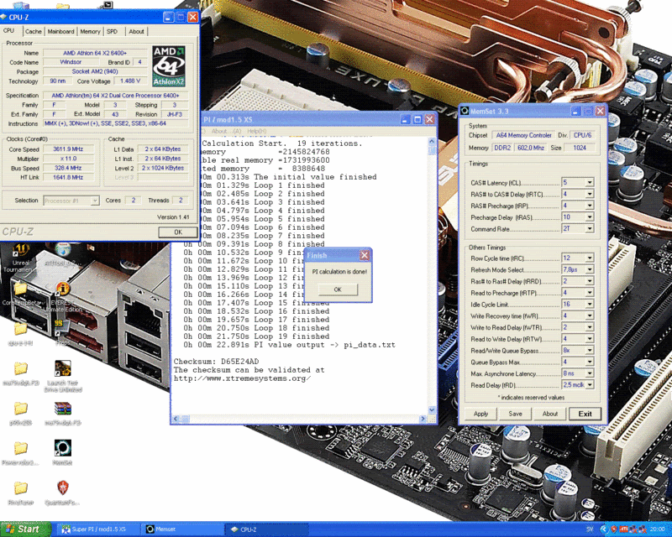
Task: Switch to the SPD tab in CPU-Z
Action: (113, 31)
